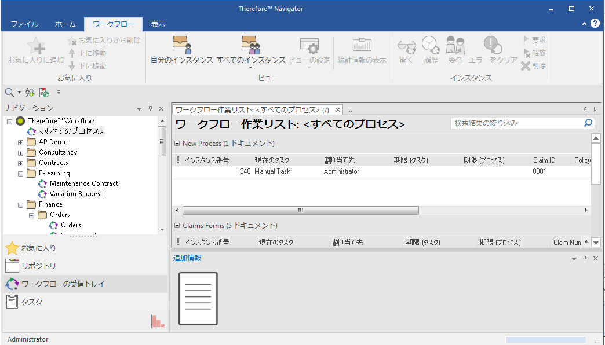Click 上に移動 arrow button
The width and height of the screenshot is (605, 345).
click(x=87, y=53)
